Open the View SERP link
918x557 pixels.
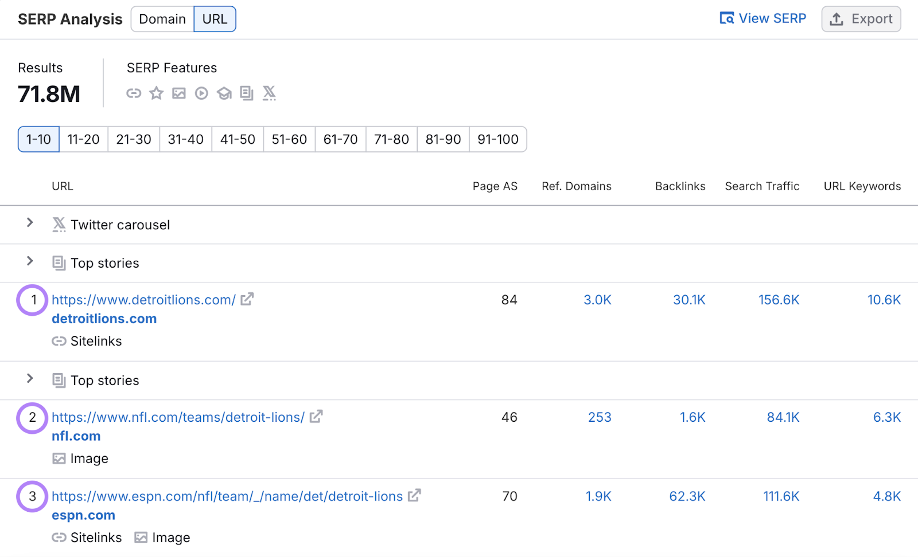coord(763,18)
